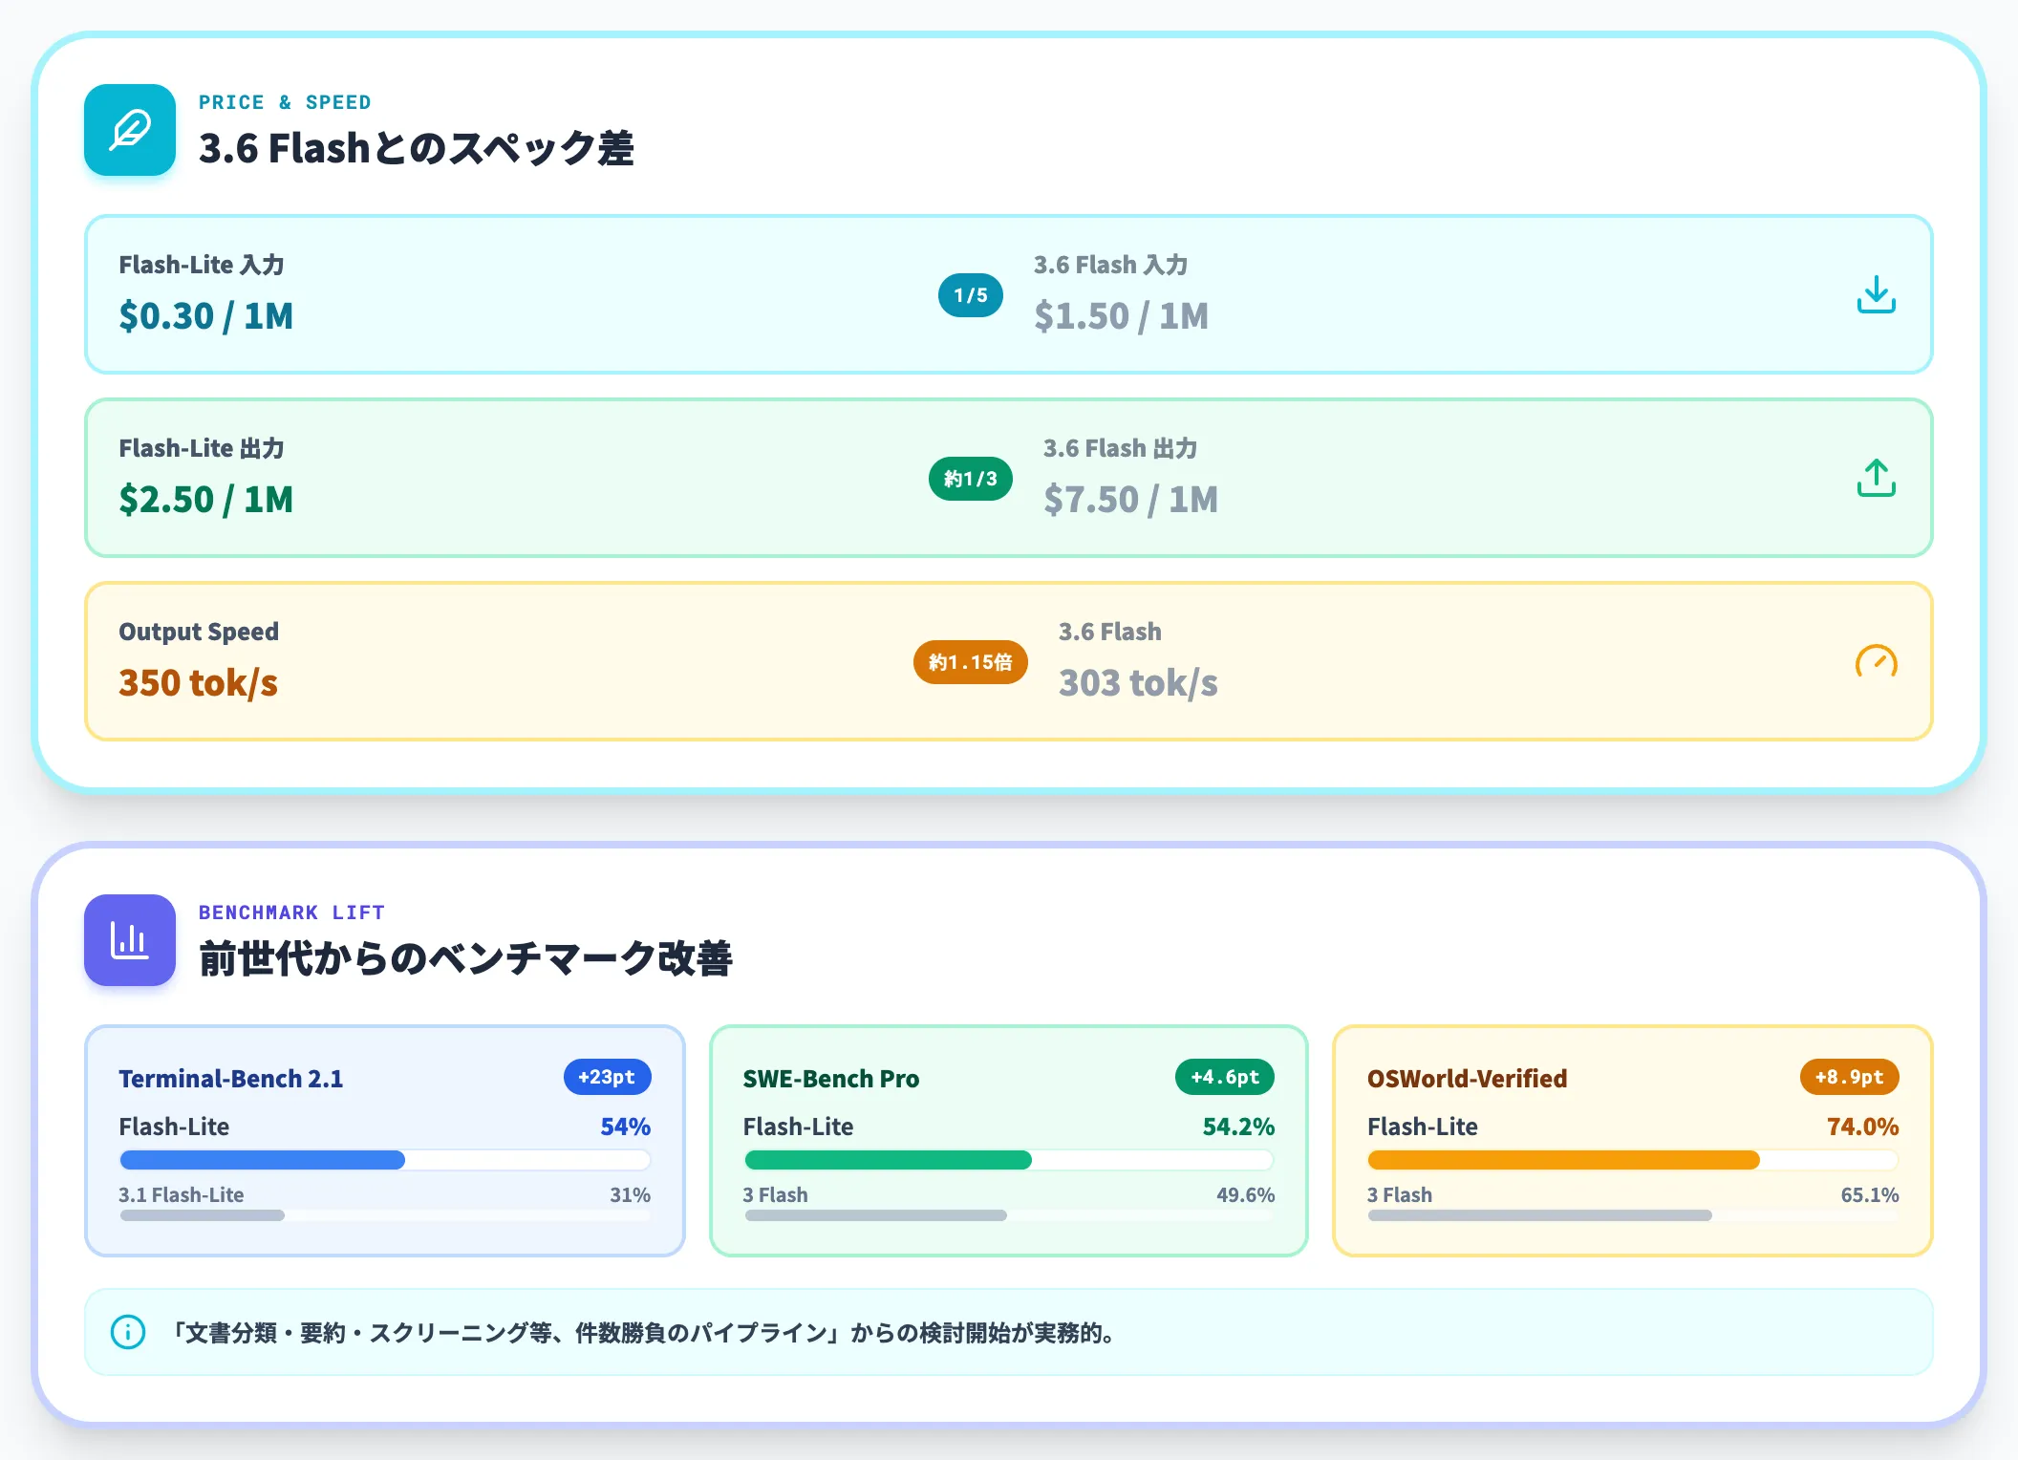The height and width of the screenshot is (1460, 2018).
Task: Select the 1/5 ratio badge
Action: coord(971,295)
